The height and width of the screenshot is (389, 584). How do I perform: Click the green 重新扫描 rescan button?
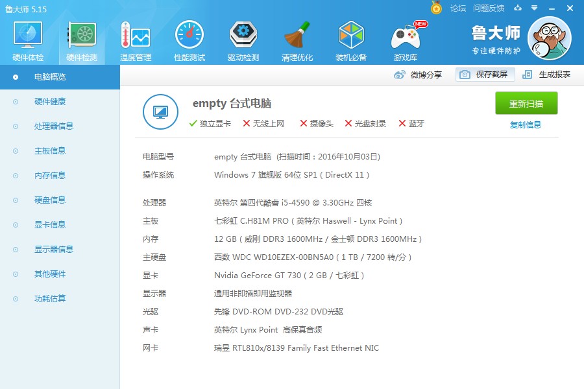click(x=526, y=103)
